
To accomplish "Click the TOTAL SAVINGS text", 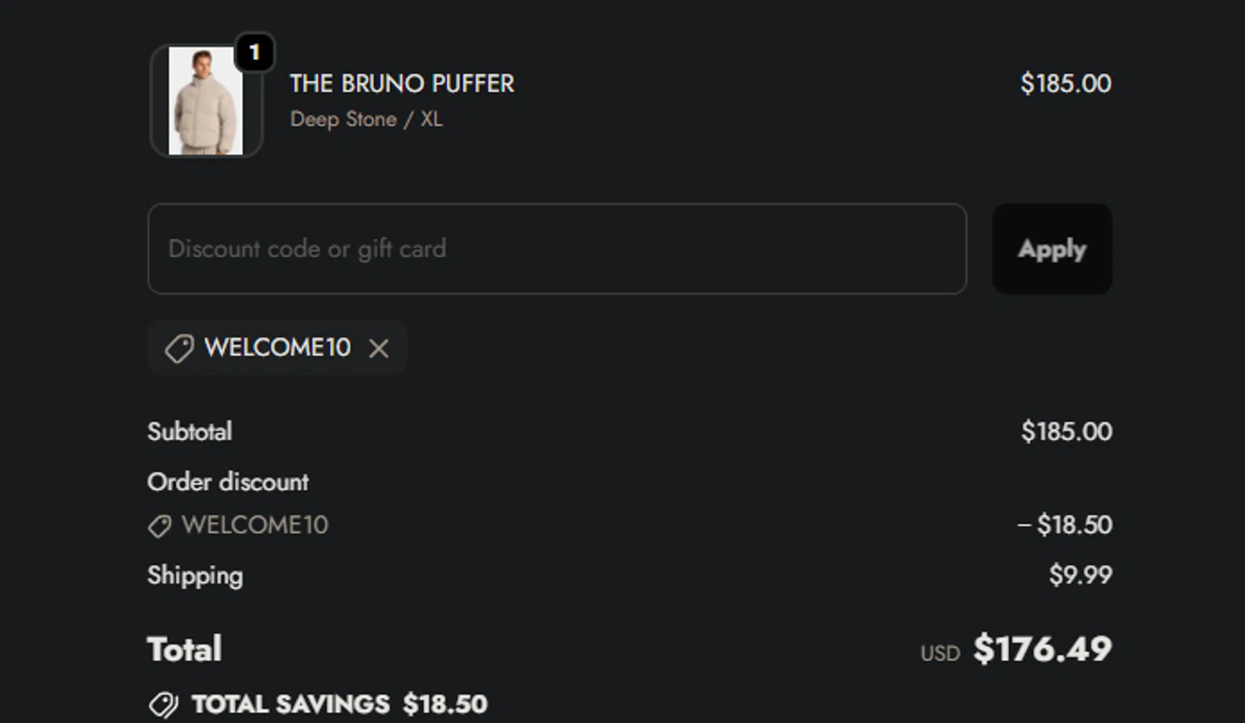I will click(x=290, y=705).
